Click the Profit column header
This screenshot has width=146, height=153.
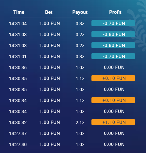pyautogui.click(x=115, y=12)
